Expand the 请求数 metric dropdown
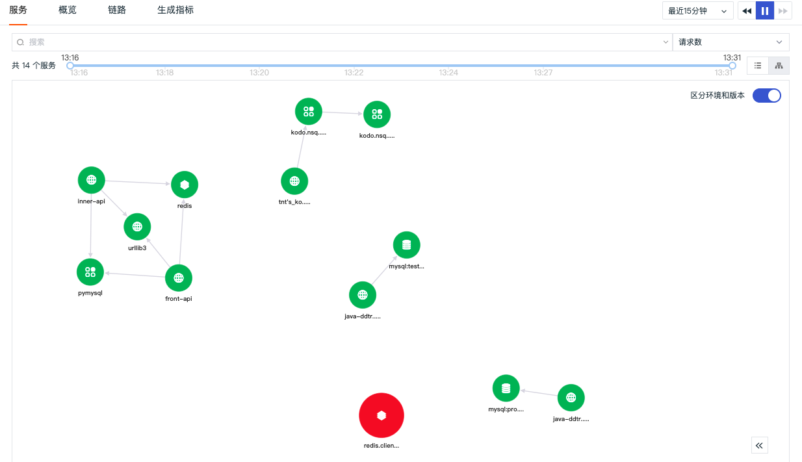Image resolution: width=802 pixels, height=462 pixels. click(x=731, y=42)
